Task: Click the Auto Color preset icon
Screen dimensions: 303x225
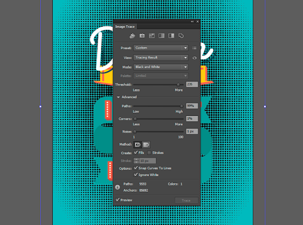Action: coord(132,36)
